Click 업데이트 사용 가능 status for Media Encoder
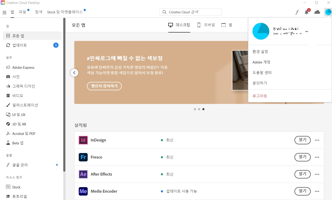Image resolution: width=332 pixels, height=200 pixels. click(x=181, y=191)
